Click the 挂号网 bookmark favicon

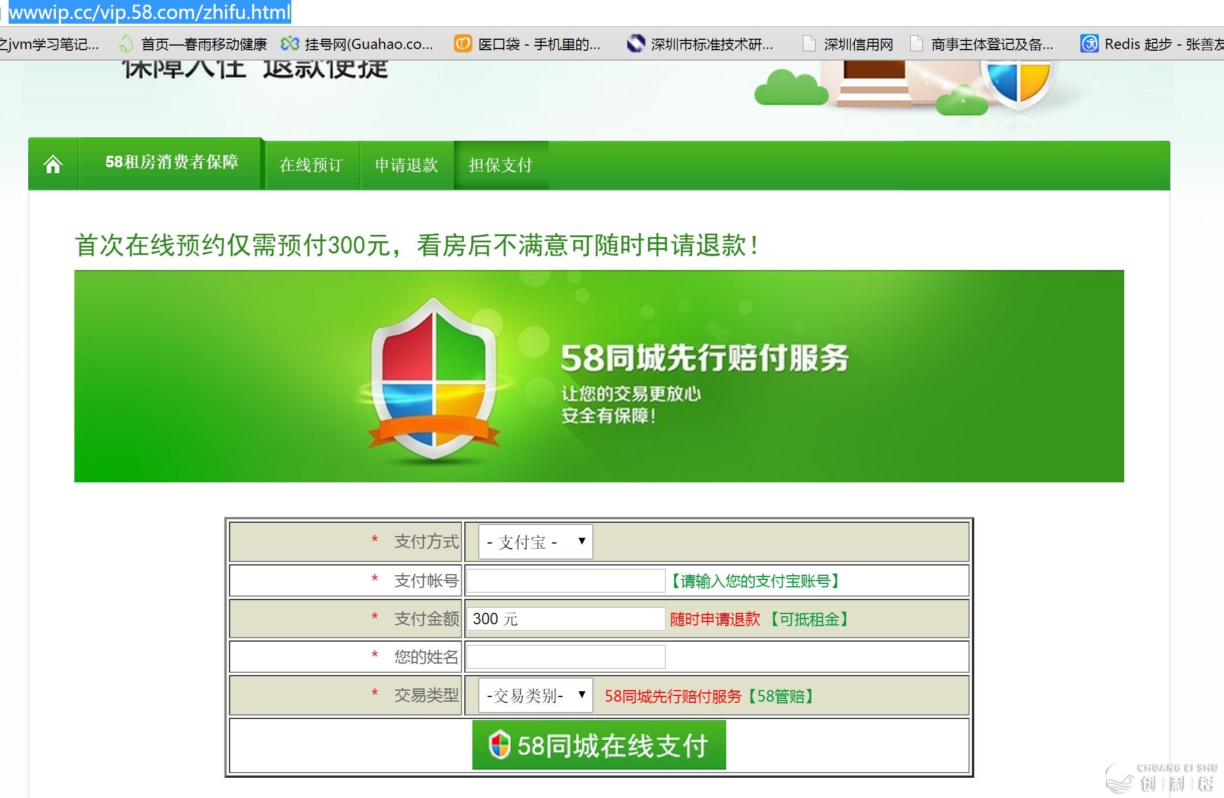[290, 44]
